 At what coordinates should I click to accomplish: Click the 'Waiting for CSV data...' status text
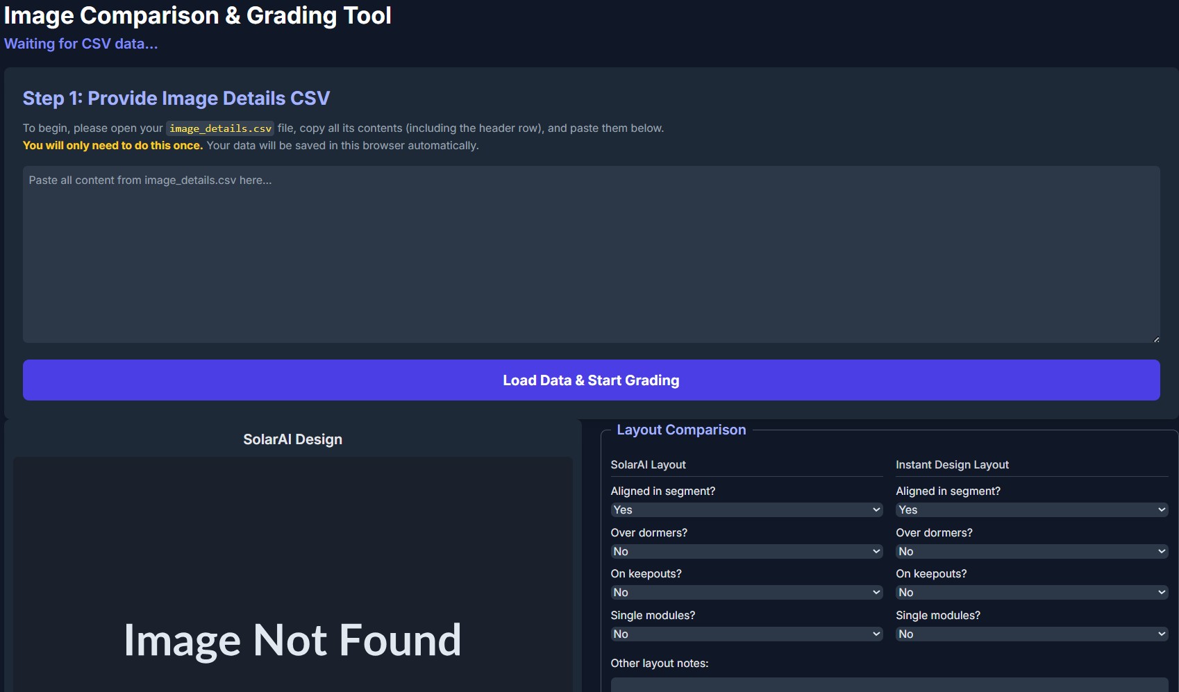point(81,44)
